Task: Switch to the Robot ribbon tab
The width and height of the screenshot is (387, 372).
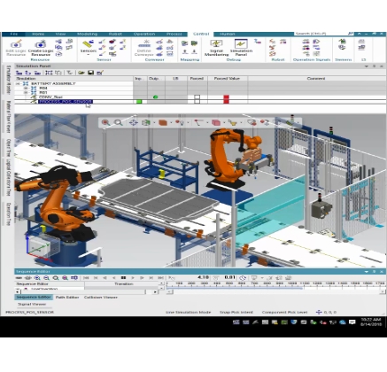Action: click(x=115, y=34)
